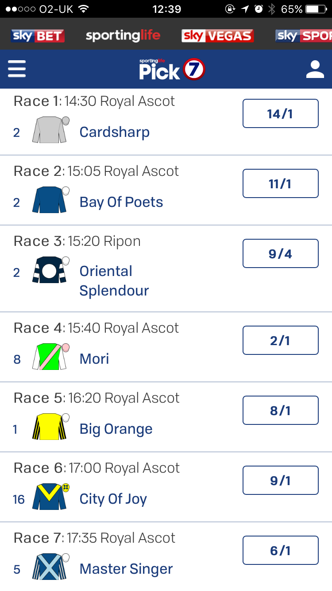Tap the 9/4 odds button
This screenshot has width=332, height=591.
pos(281,253)
